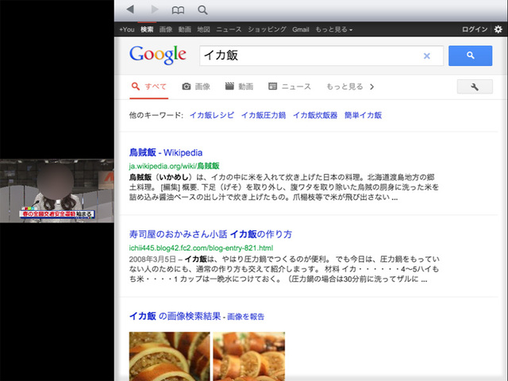Open イカ飯 の画像検索結果 link
Image resolution: width=508 pixels, height=381 pixels.
(x=175, y=316)
